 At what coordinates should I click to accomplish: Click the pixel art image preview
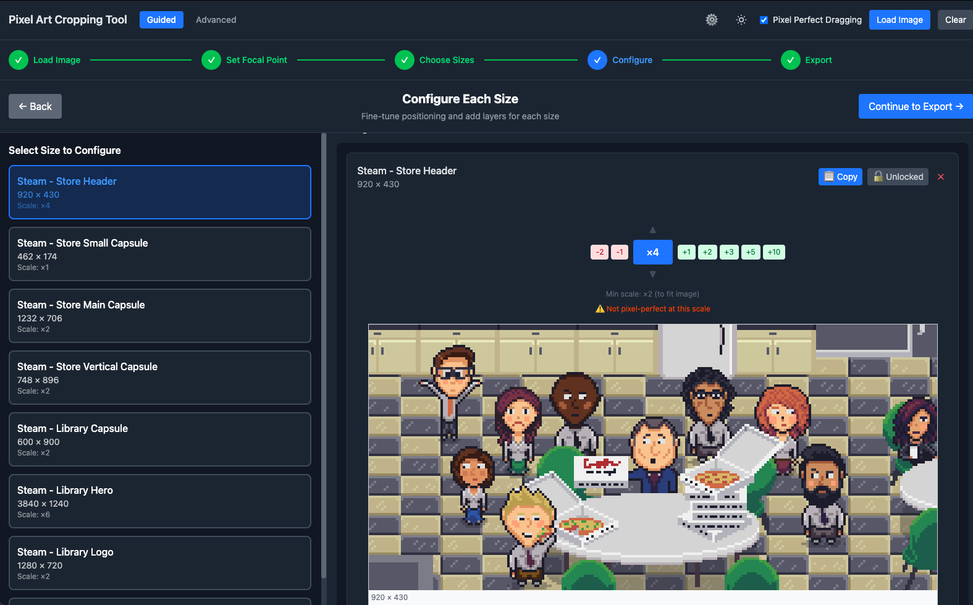click(x=652, y=457)
